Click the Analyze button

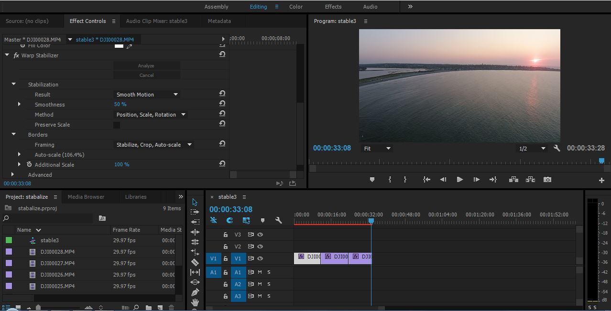(x=146, y=65)
